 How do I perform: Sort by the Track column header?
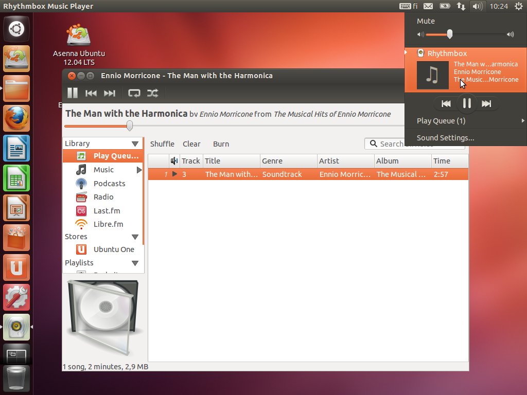tap(191, 161)
